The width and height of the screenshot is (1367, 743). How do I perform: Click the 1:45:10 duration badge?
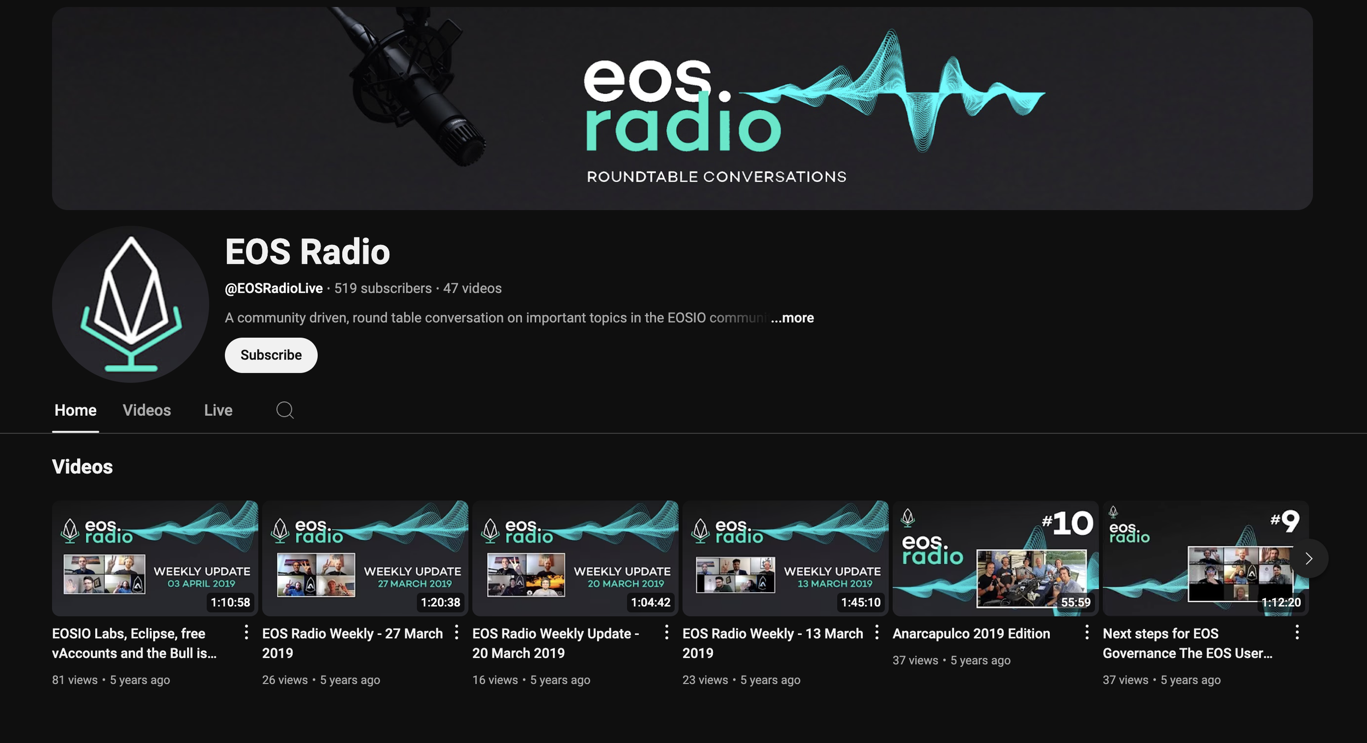(861, 603)
